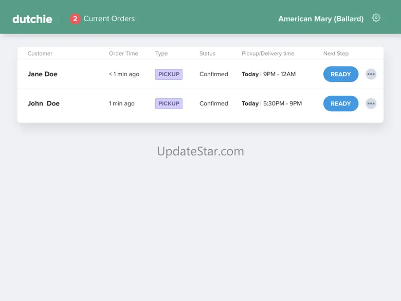Screen dimensions: 401x301
Task: Click PICKUP tag on Jane Doe's order
Action: pyautogui.click(x=169, y=74)
